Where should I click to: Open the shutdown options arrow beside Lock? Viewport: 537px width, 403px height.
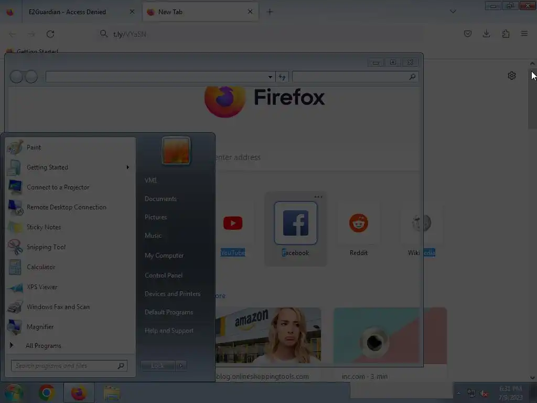tap(181, 366)
